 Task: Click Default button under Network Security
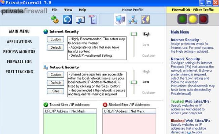point(56,83)
